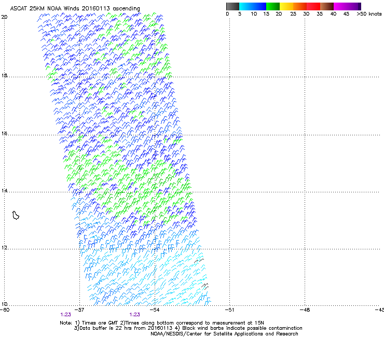Click the '0' legend label
The height and width of the screenshot is (337, 384).
pyautogui.click(x=227, y=14)
